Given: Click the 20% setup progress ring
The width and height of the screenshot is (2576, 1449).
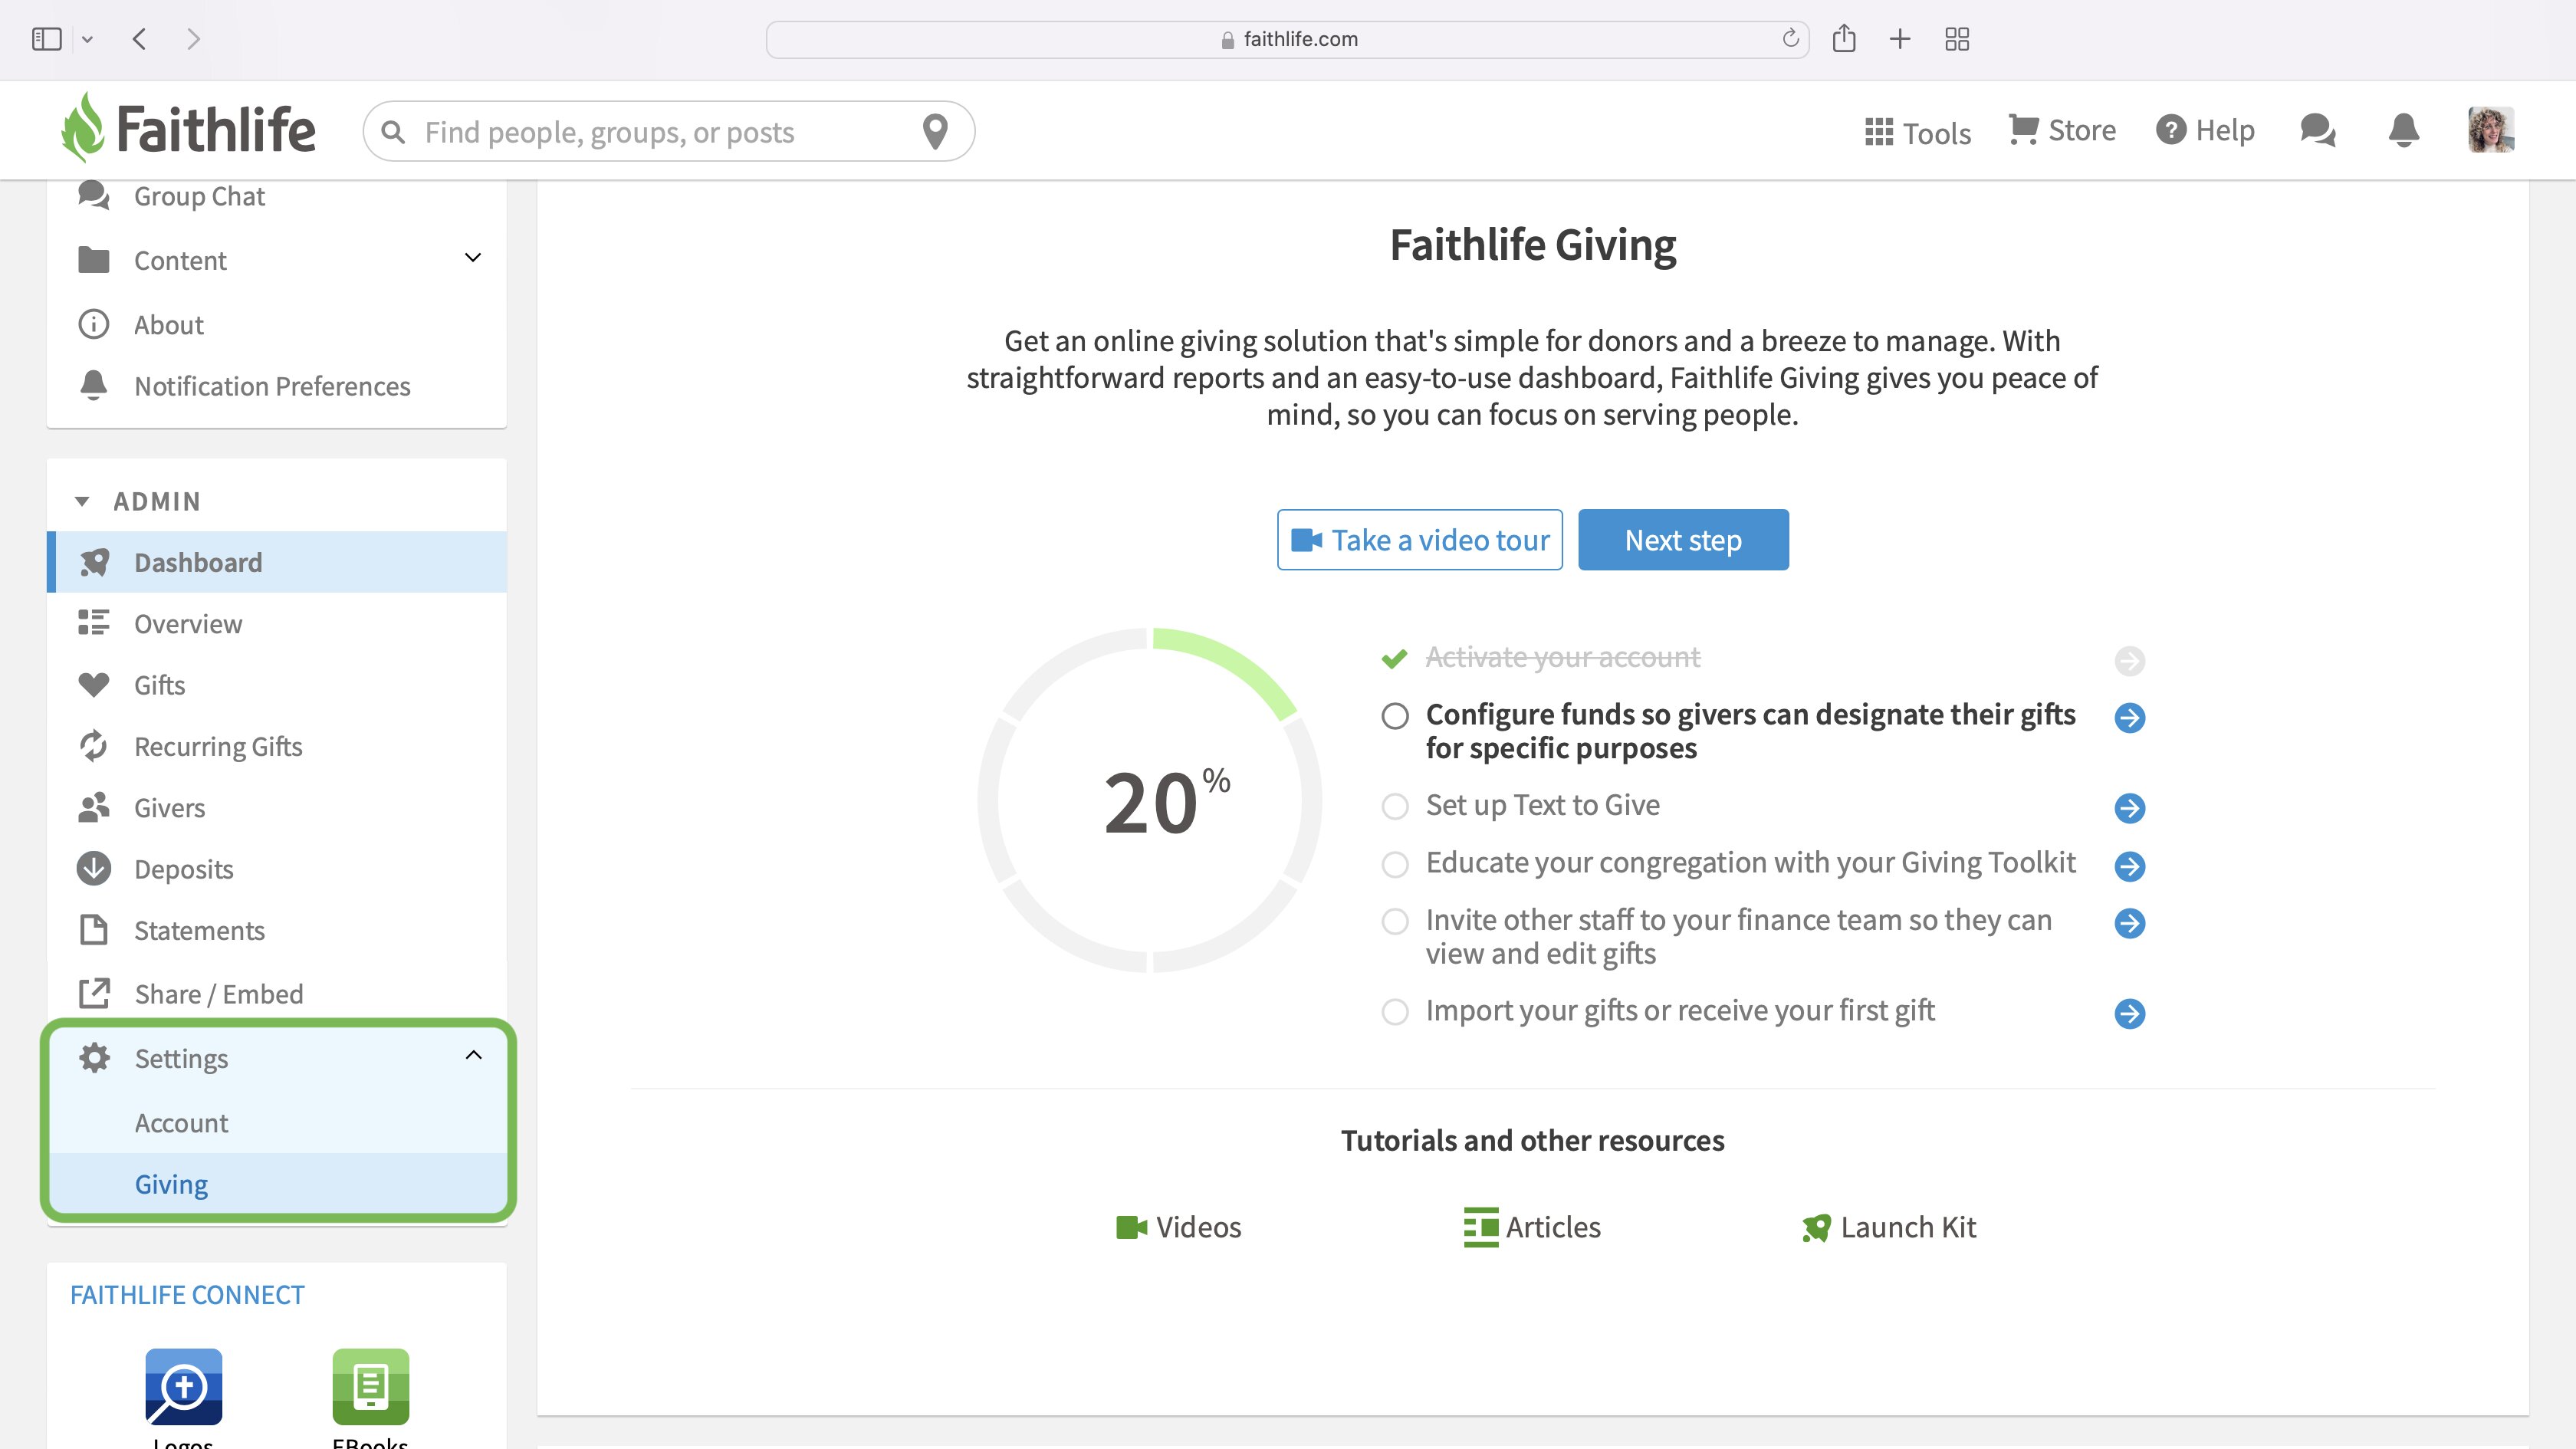Looking at the screenshot, I should click(x=1151, y=800).
